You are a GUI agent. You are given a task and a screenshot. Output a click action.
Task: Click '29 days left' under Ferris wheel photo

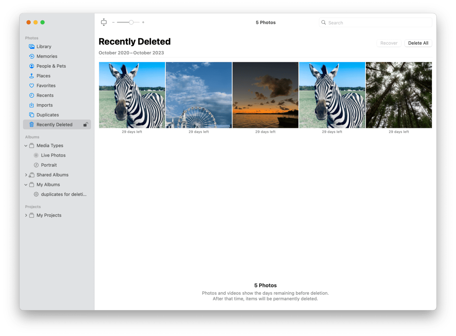click(x=199, y=132)
